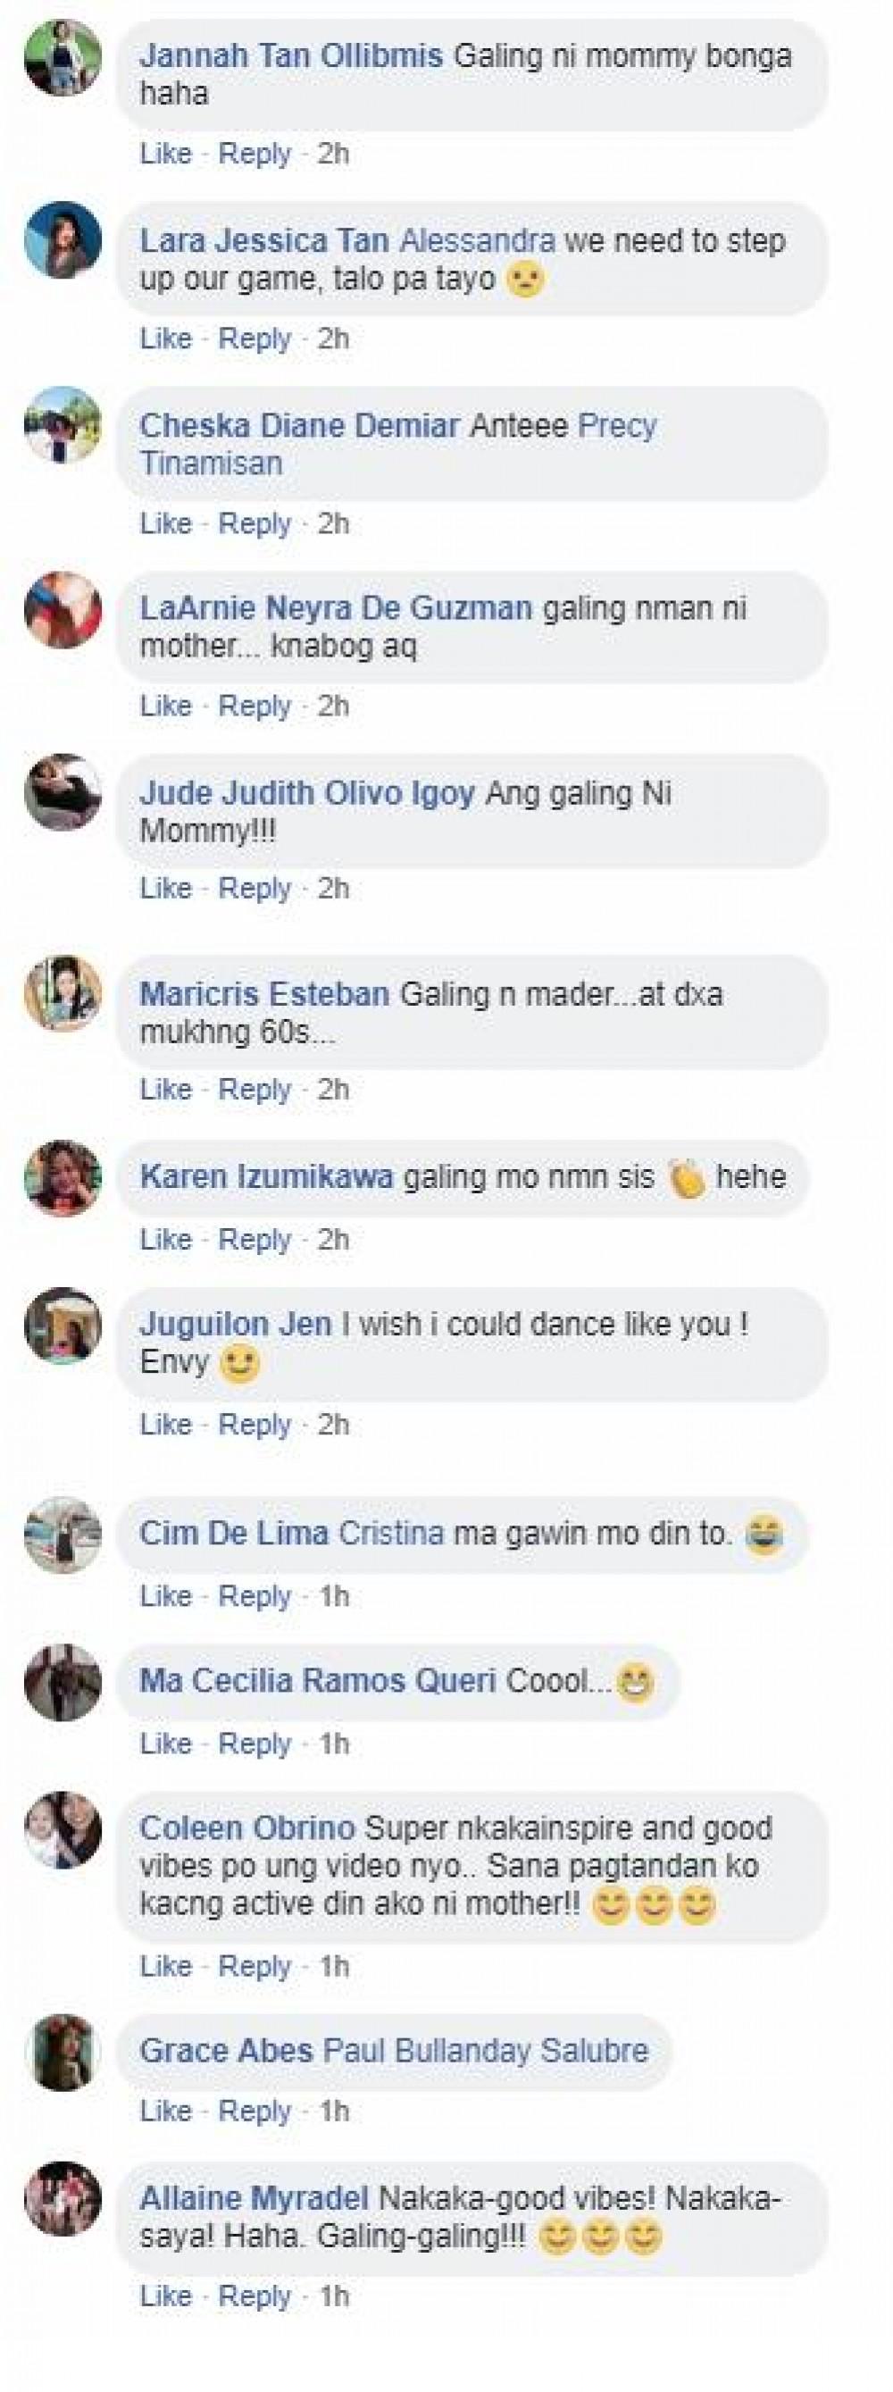Like LaArnie Neyra De Guzman's comment

pyautogui.click(x=165, y=706)
